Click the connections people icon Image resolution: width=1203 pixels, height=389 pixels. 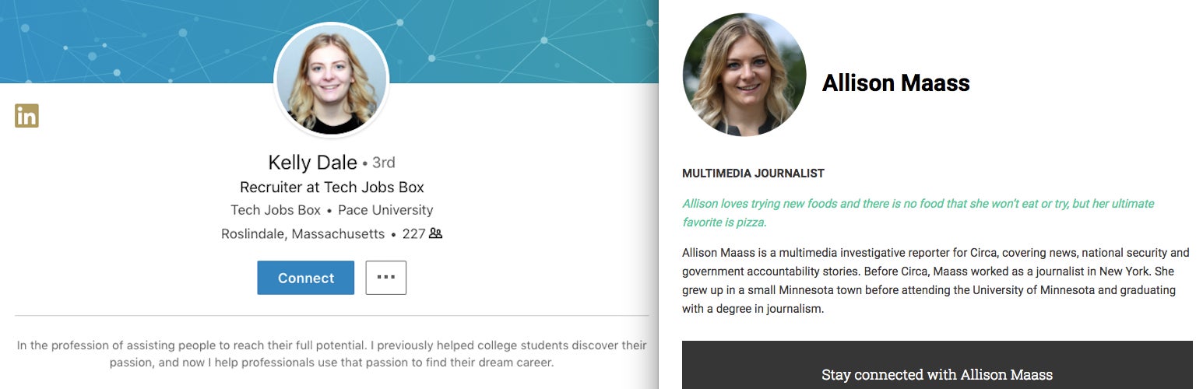(x=435, y=233)
